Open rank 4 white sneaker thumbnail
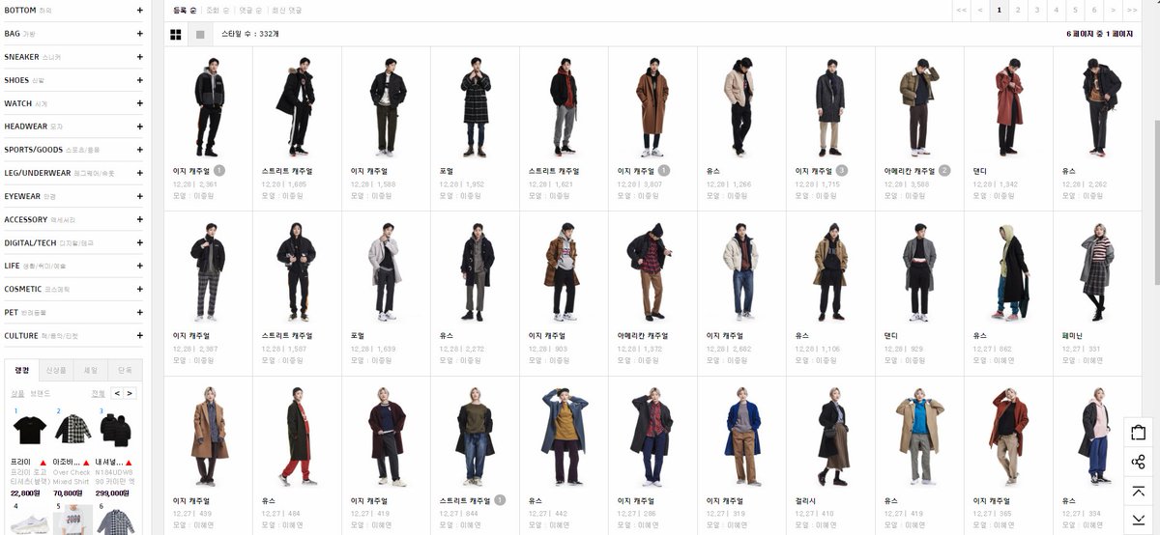 30,523
